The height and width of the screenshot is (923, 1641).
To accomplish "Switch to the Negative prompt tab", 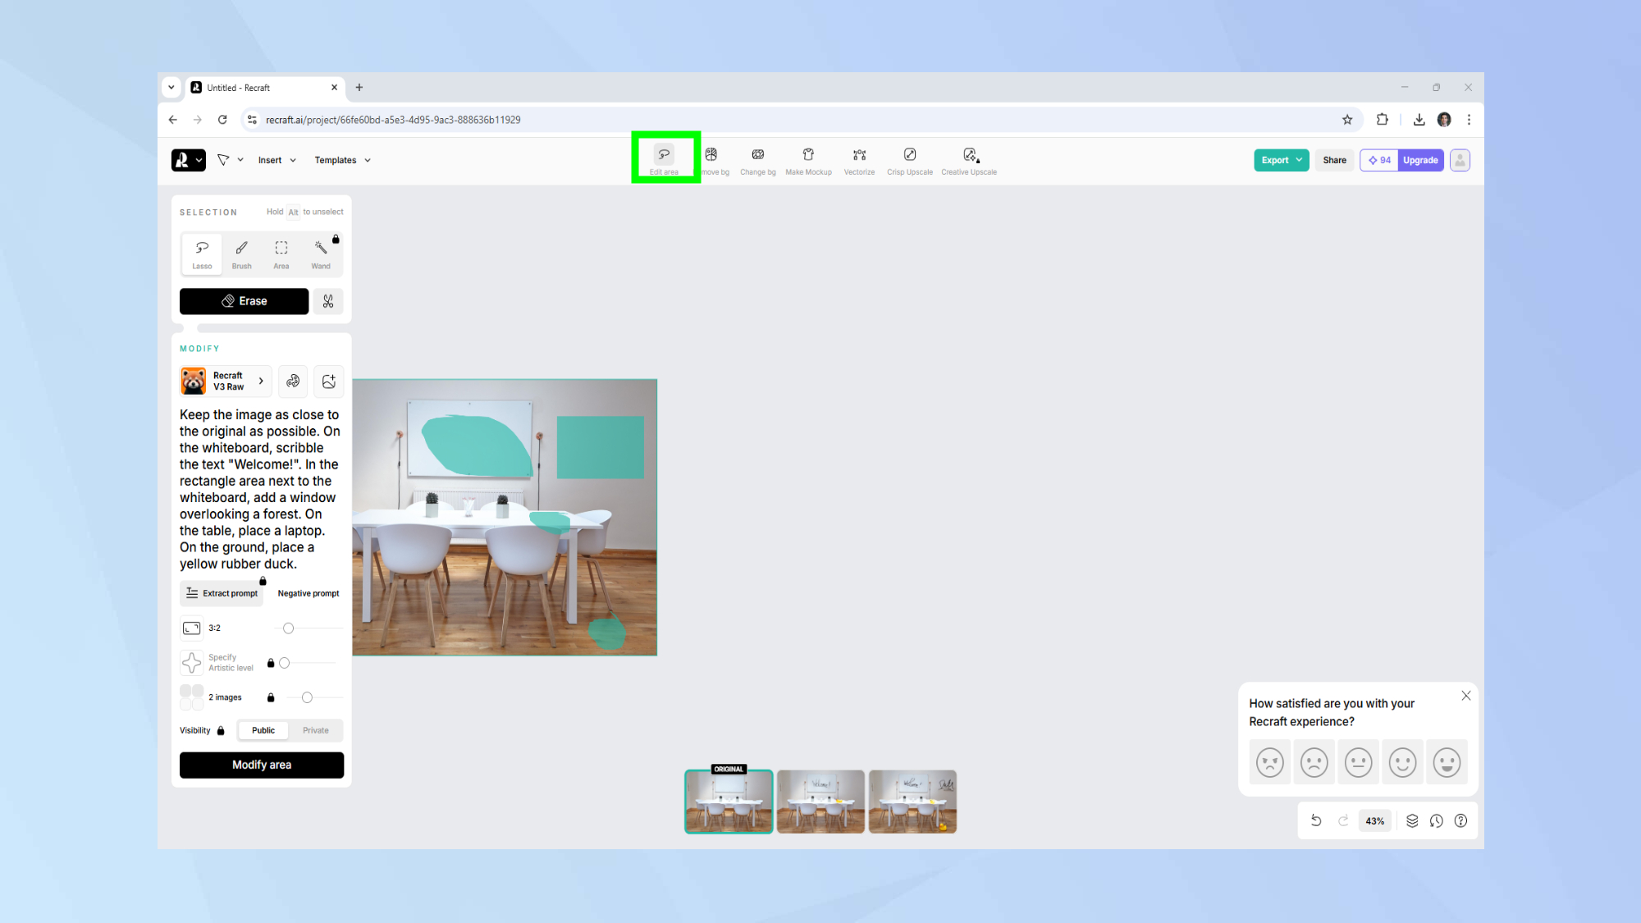I will (x=308, y=593).
